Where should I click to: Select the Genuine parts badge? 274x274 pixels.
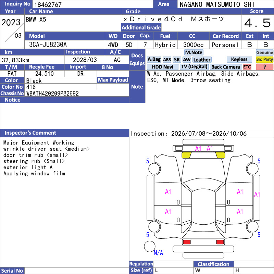[264, 52]
